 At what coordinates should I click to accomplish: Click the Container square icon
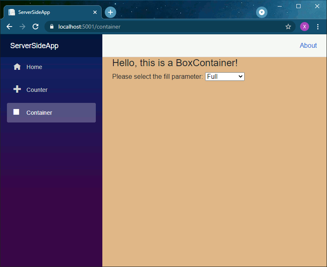click(15, 112)
